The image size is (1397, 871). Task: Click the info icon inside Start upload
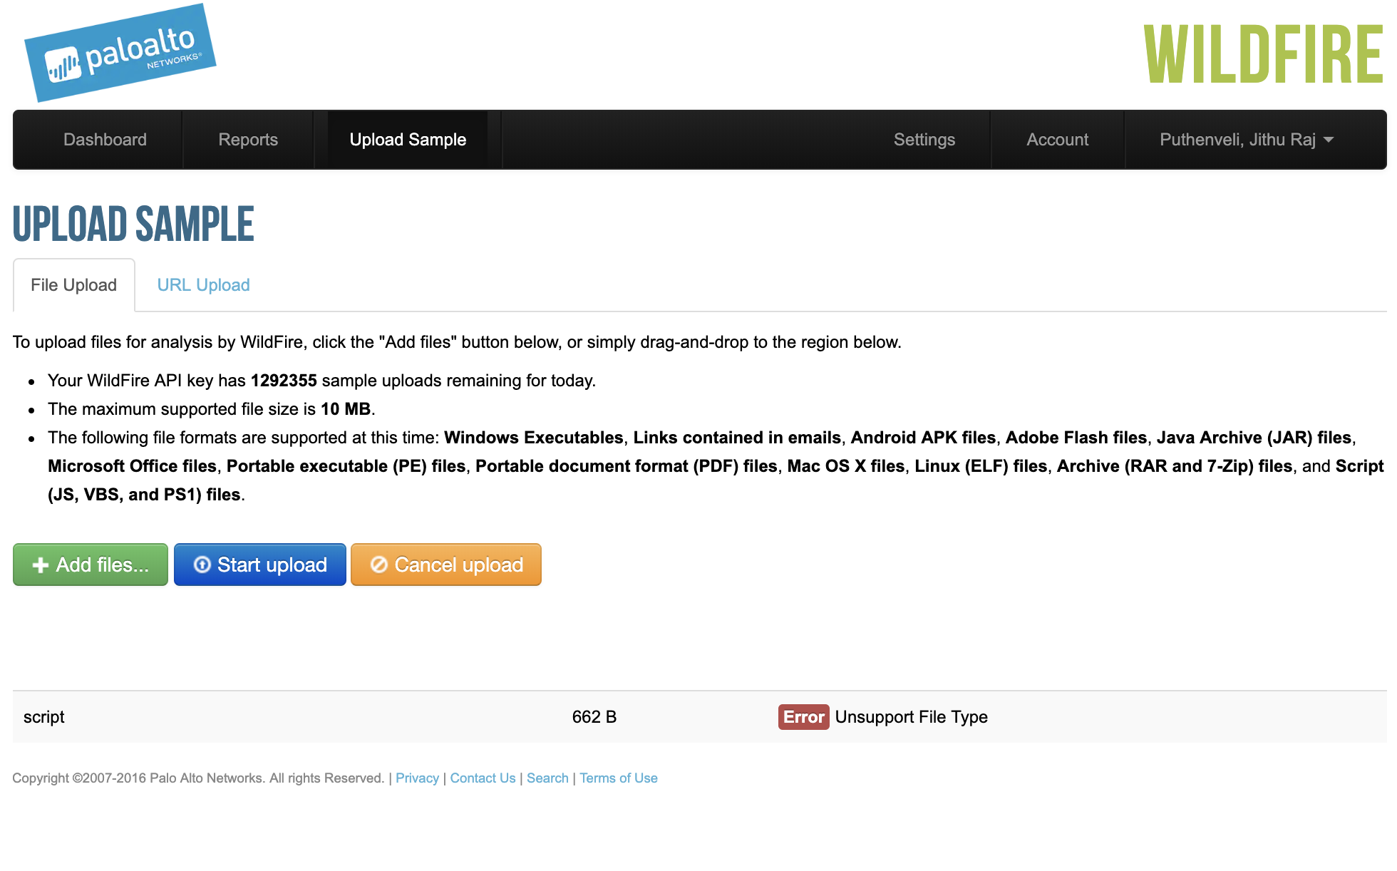coord(202,565)
